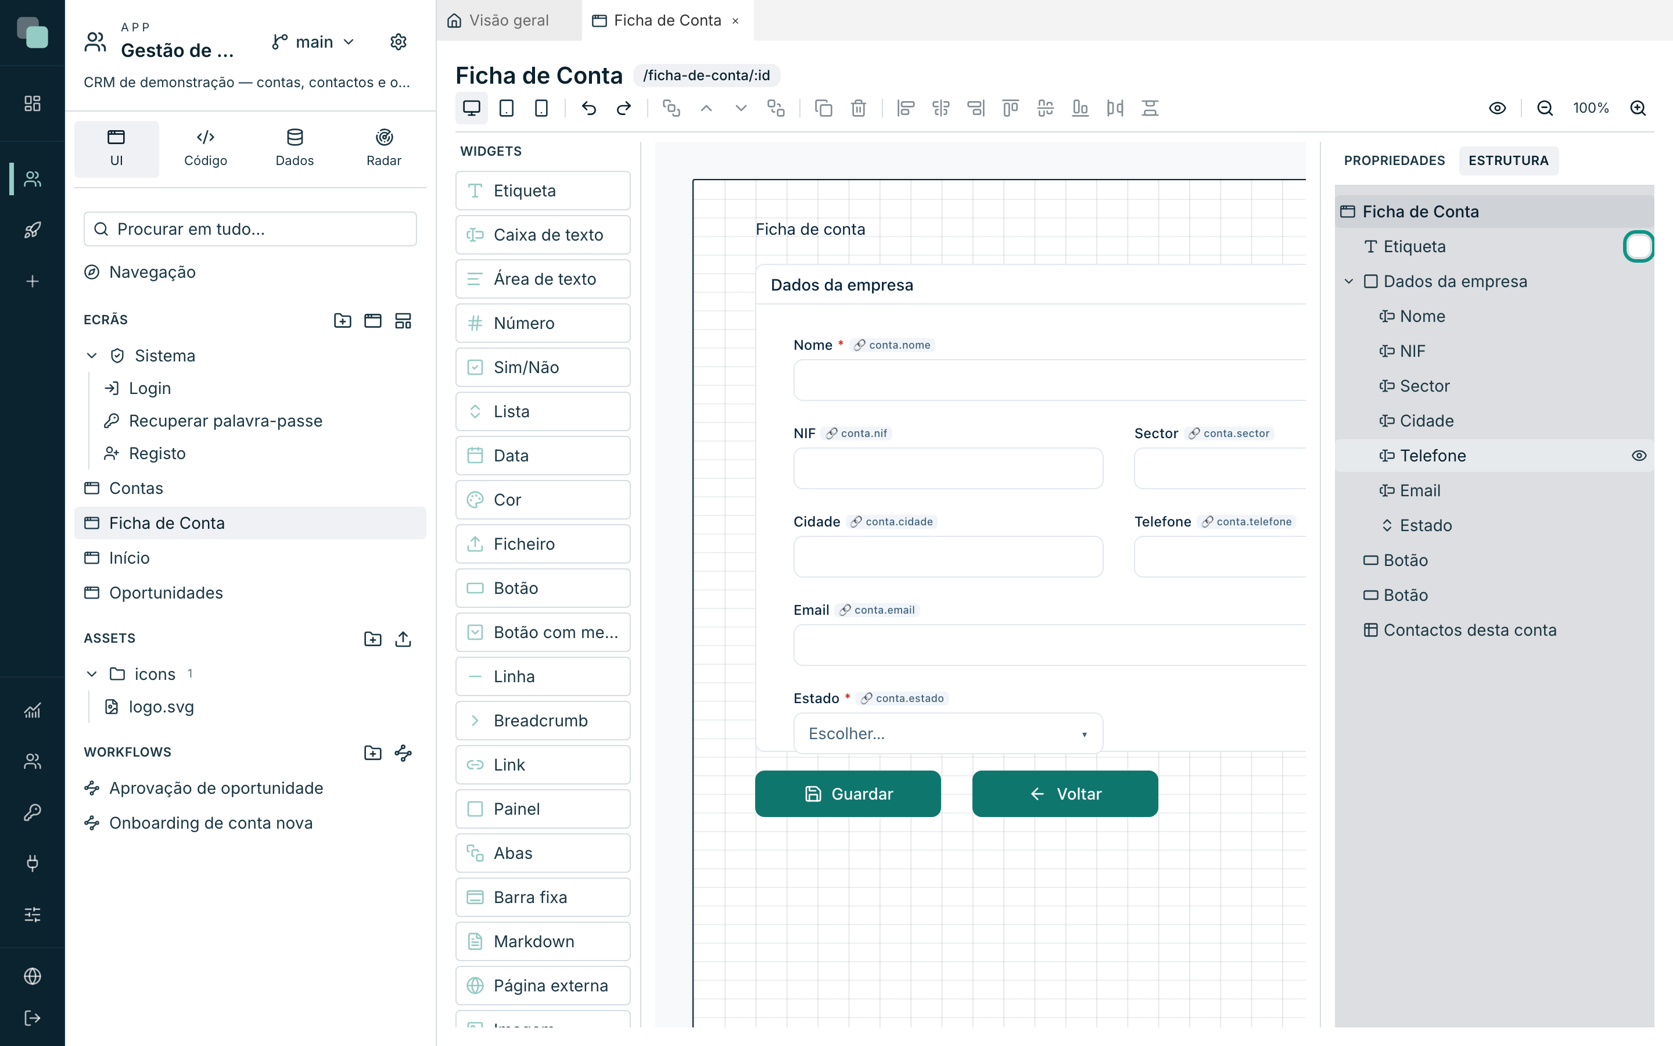The height and width of the screenshot is (1046, 1673).
Task: Toggle the switch beside Etiqueta item
Action: [1638, 247]
